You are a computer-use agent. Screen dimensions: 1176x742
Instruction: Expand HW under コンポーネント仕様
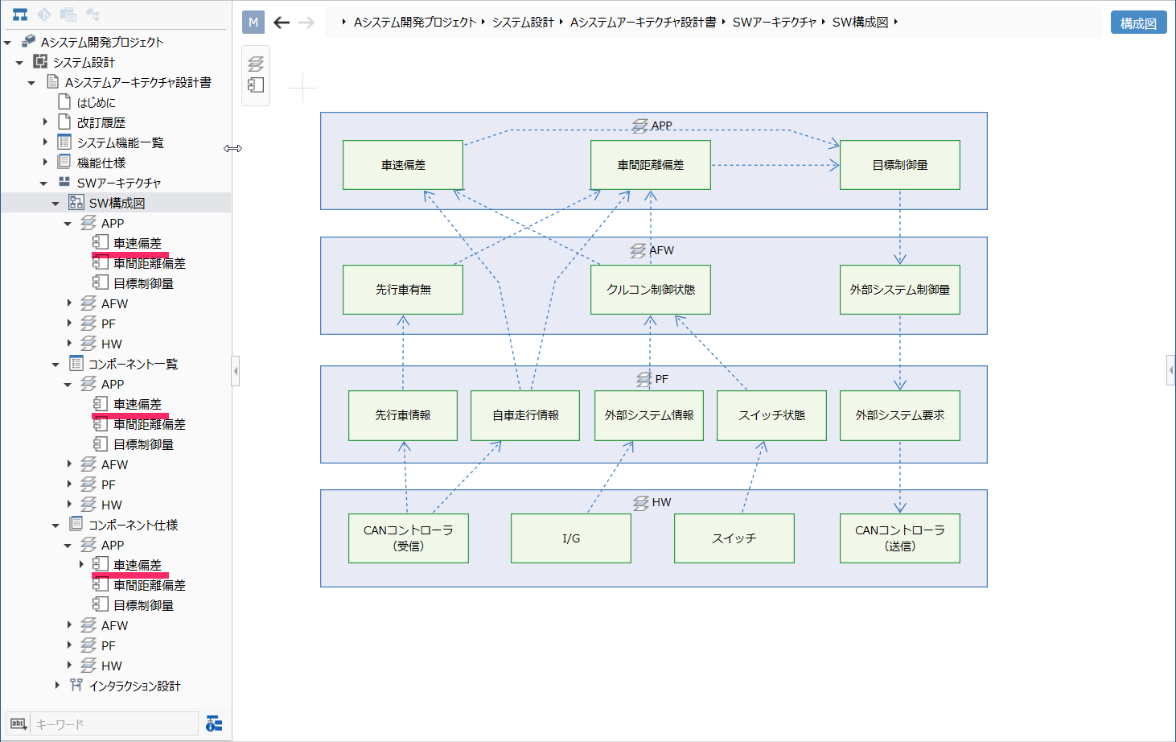click(x=69, y=665)
